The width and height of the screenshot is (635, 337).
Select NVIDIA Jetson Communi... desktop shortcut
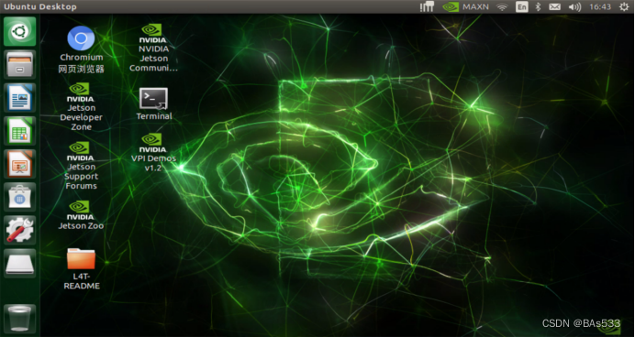(x=153, y=48)
